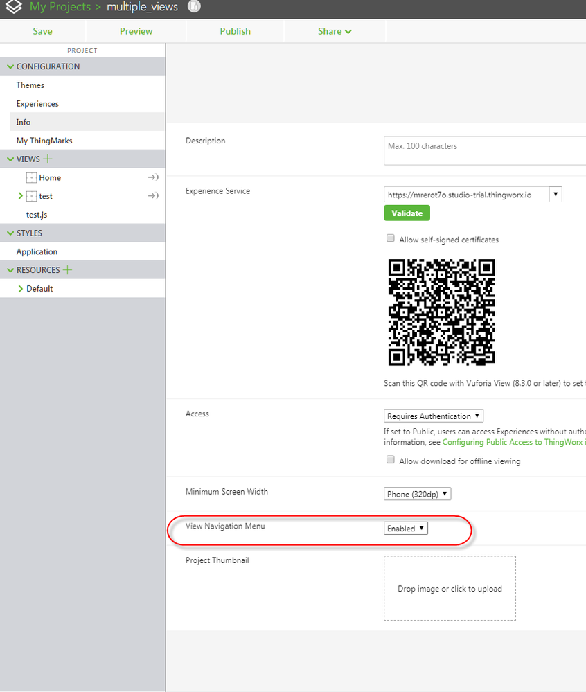Click the Vuforia Studio layers logo
Viewport: 586px width, 692px height.
(x=13, y=8)
